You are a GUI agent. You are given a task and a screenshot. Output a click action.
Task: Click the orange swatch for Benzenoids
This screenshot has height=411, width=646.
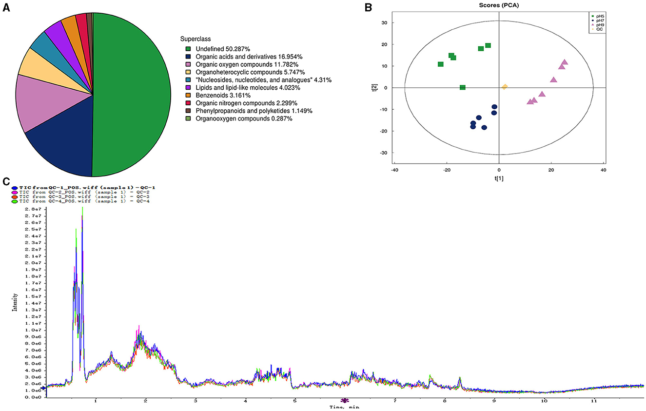(188, 96)
